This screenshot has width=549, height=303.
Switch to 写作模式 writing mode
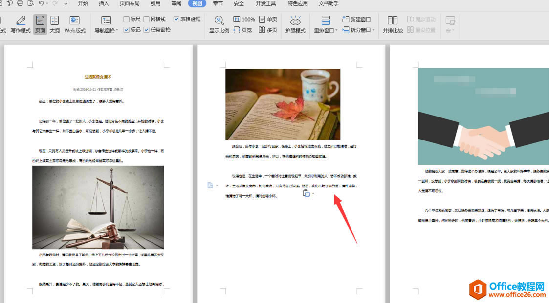pos(21,24)
